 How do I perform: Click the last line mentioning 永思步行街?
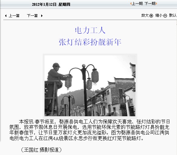[x=76, y=138]
